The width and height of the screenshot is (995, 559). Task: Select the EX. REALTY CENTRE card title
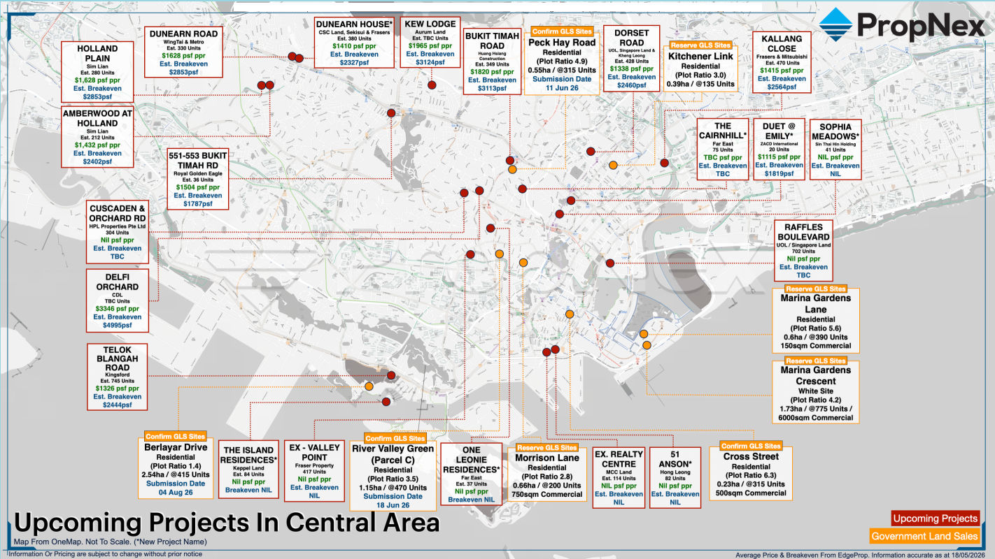tap(619, 459)
